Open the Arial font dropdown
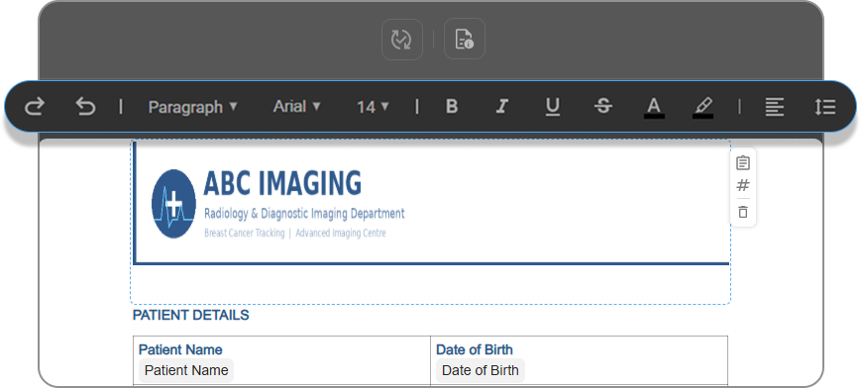The width and height of the screenshot is (861, 388). pyautogui.click(x=296, y=106)
